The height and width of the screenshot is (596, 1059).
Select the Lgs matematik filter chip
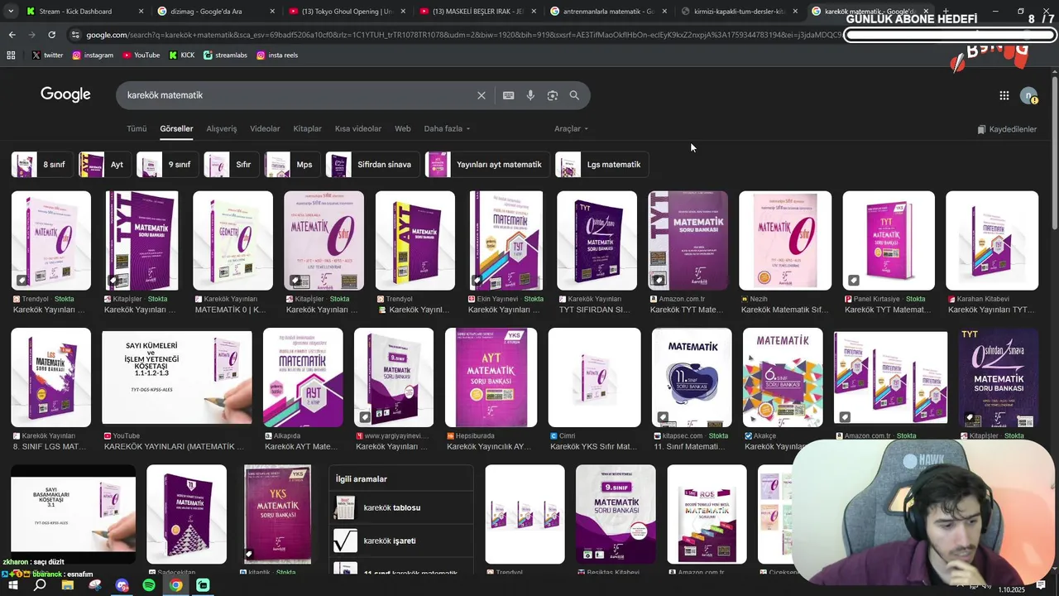click(602, 165)
